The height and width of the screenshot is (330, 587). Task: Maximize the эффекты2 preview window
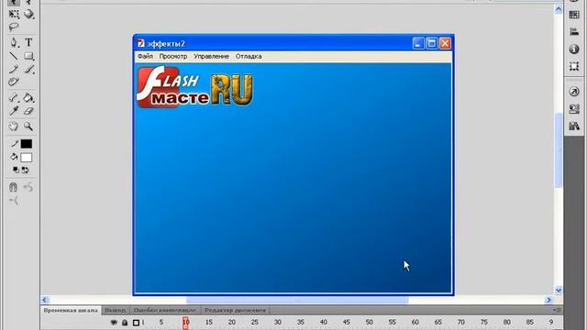(x=432, y=43)
